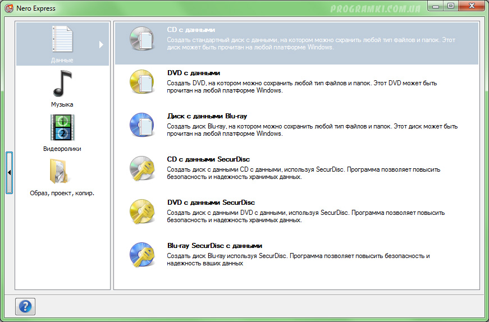Click the CD с данными disc icon
This screenshot has height=322, width=489.
point(142,39)
